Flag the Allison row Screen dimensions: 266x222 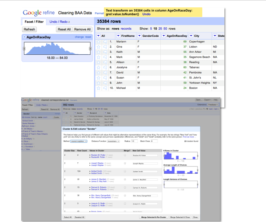coord(105,62)
